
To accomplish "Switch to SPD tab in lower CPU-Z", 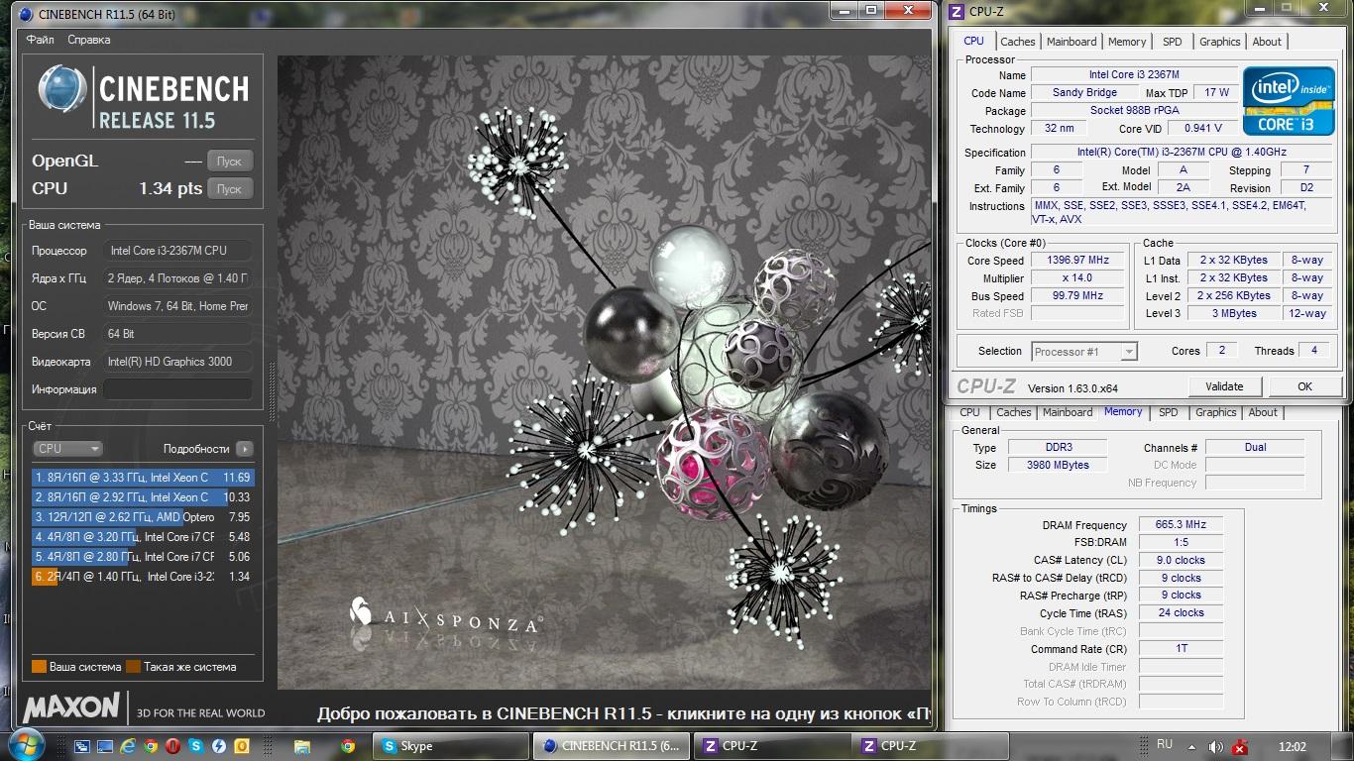I will point(1169,412).
